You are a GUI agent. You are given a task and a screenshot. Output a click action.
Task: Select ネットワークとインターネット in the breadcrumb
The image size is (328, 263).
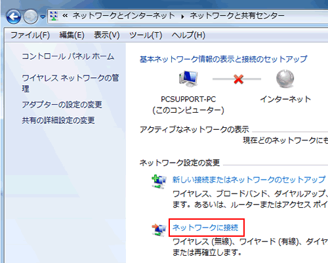click(x=124, y=16)
